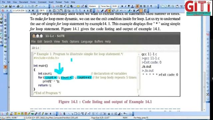Viewport: 213px width, 120px height.
Task: Click the 3D tool icon
Action: [46, 114]
